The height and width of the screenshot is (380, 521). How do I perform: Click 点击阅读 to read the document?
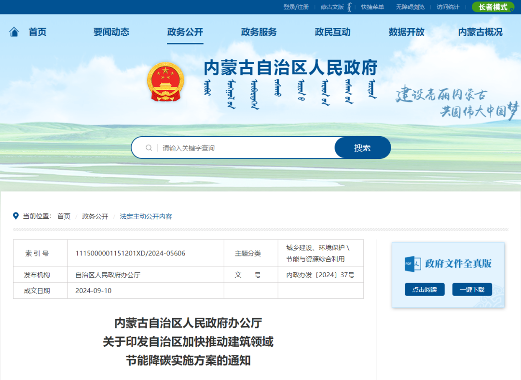coord(424,289)
